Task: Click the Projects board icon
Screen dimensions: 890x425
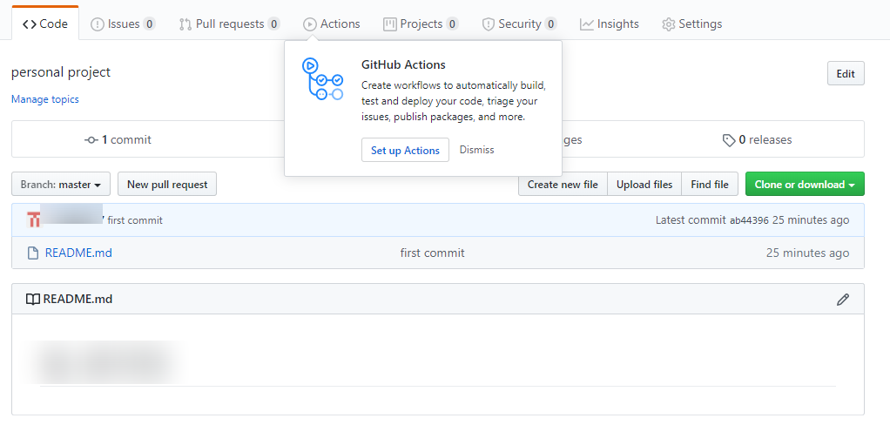Action: tap(390, 24)
